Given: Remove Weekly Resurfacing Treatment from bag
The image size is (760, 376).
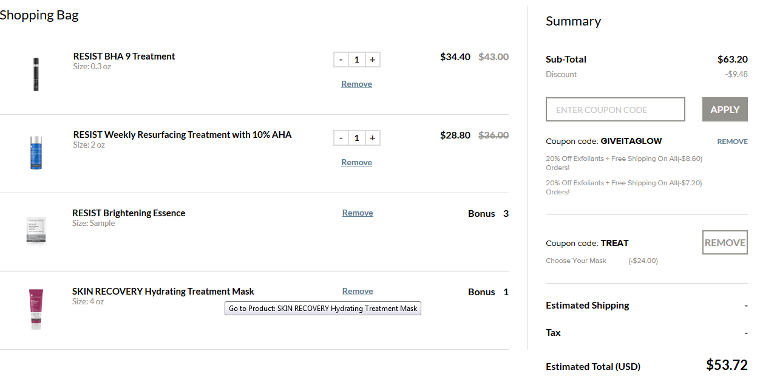Looking at the screenshot, I should pos(356,163).
